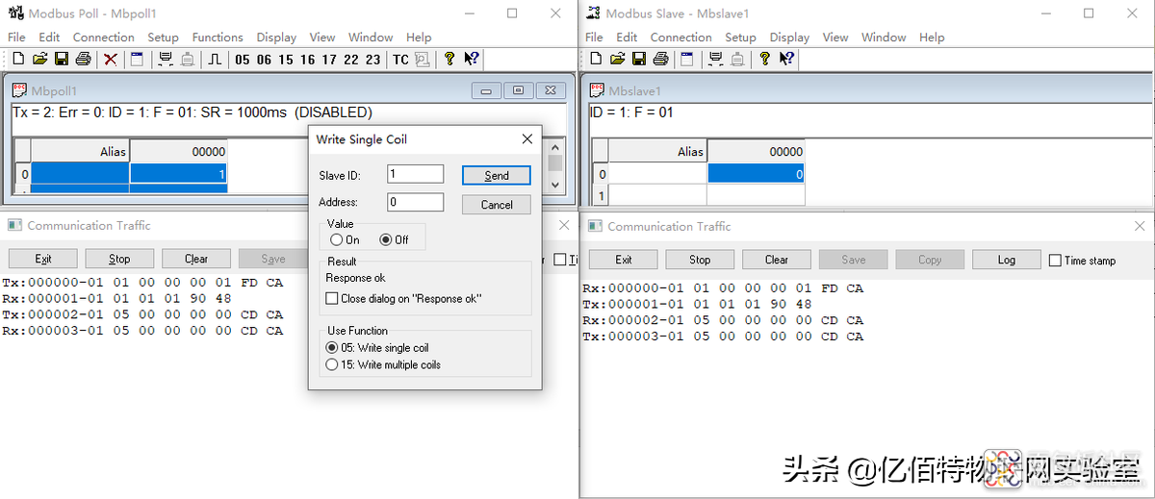The image size is (1155, 499).
Task: Click Disconnect icon in Modbus Poll toolbar
Action: pos(188,60)
